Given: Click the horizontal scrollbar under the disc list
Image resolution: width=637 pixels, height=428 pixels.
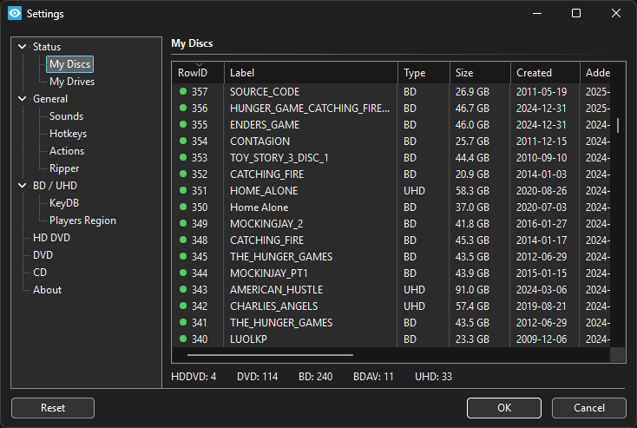Looking at the screenshot, I should pos(270,354).
